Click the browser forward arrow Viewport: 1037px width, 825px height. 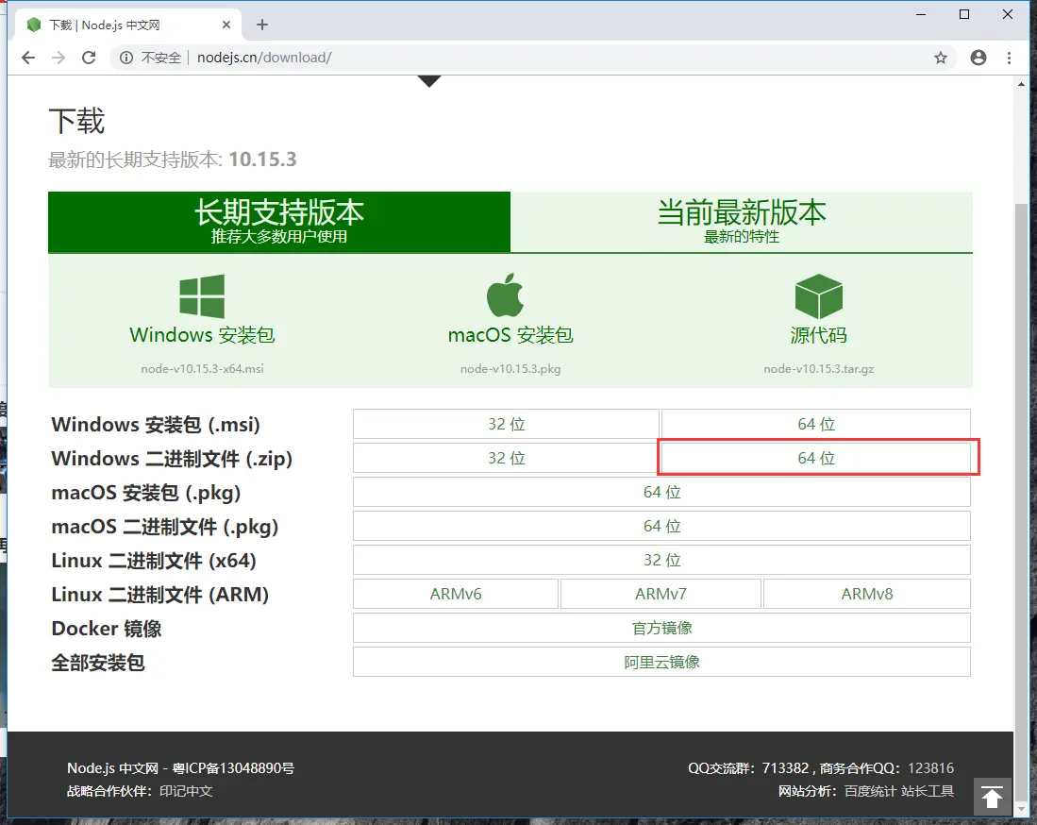59,58
